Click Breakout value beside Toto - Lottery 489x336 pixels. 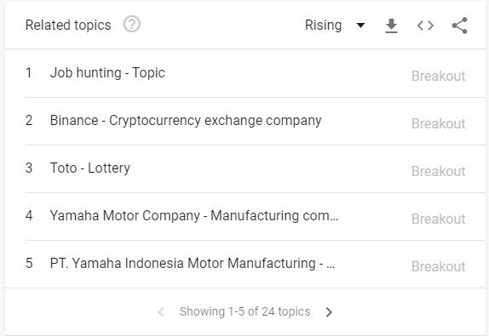438,172
